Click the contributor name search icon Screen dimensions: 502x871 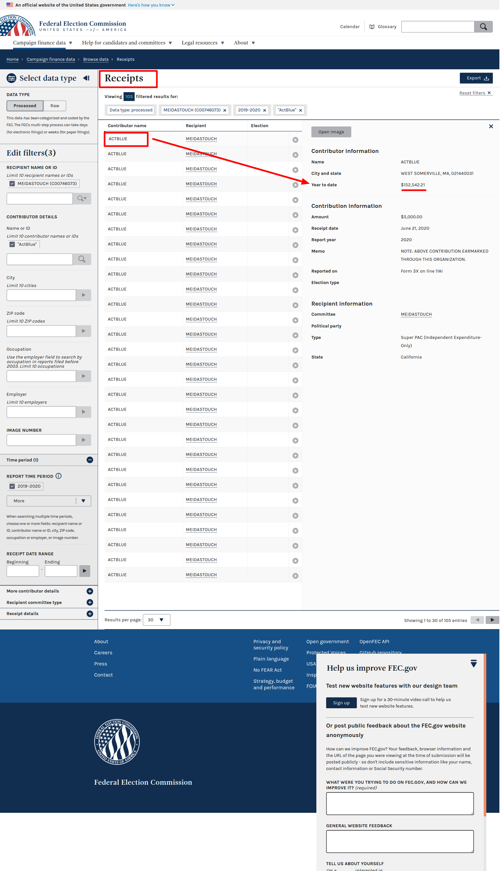[x=82, y=259]
